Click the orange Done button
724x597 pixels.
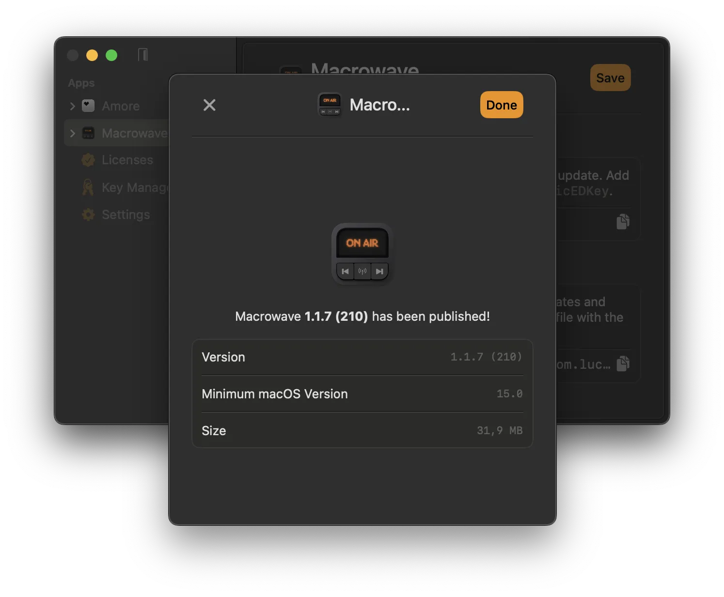pyautogui.click(x=501, y=105)
